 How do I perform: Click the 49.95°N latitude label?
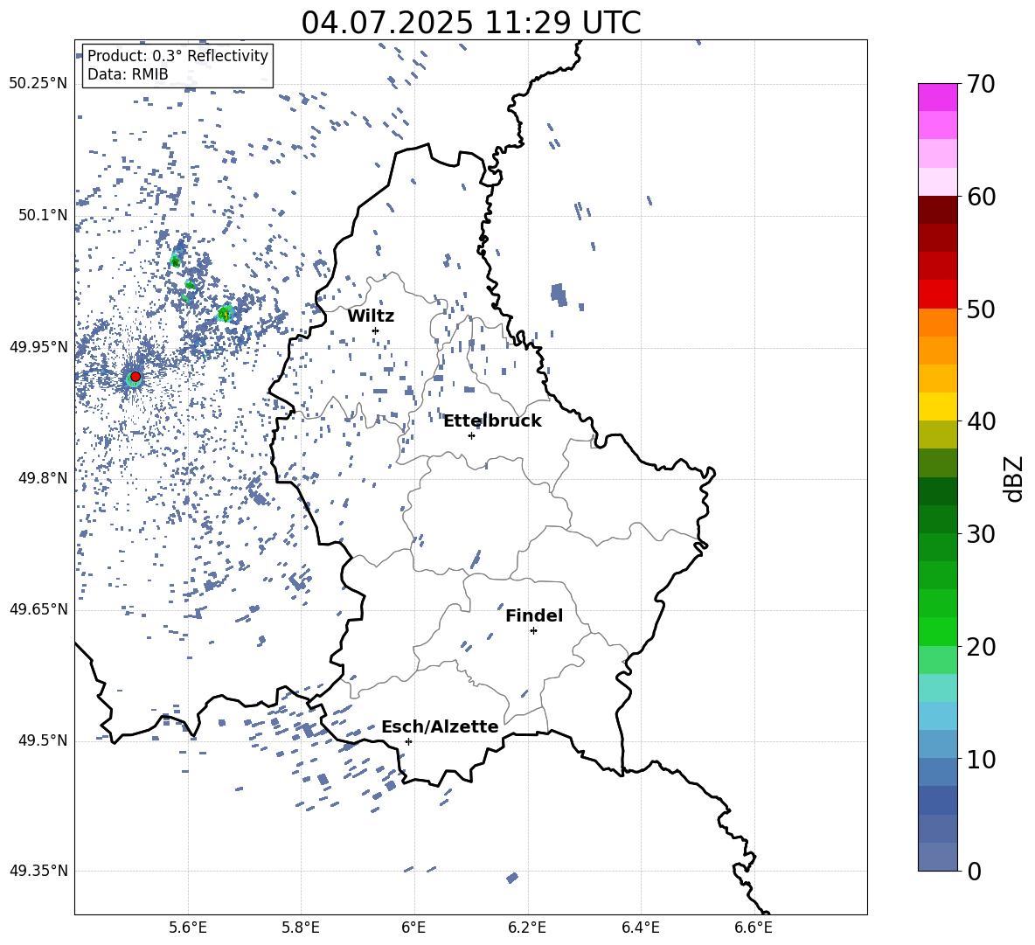tap(38, 347)
